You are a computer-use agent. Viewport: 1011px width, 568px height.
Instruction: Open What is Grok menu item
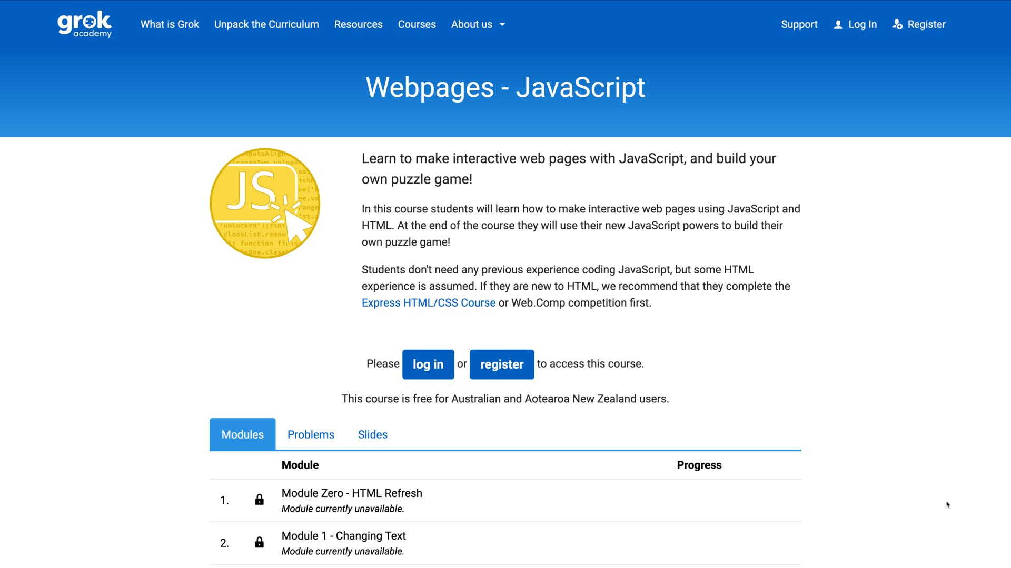click(170, 24)
